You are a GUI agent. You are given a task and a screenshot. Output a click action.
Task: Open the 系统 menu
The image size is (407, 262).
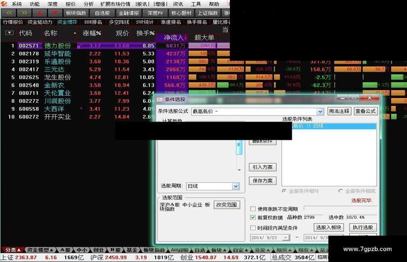(17, 4)
